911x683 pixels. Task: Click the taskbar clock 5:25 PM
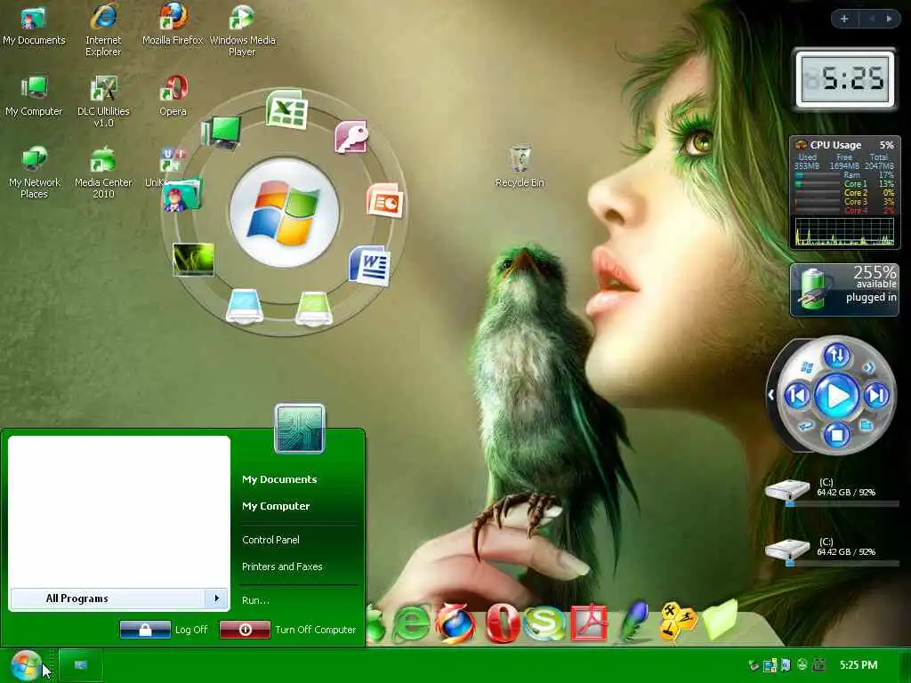coord(859,665)
